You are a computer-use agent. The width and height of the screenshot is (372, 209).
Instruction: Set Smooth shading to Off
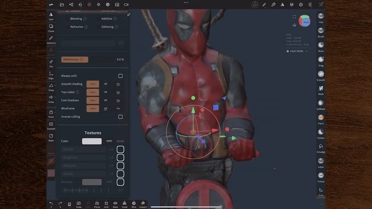(x=105, y=84)
